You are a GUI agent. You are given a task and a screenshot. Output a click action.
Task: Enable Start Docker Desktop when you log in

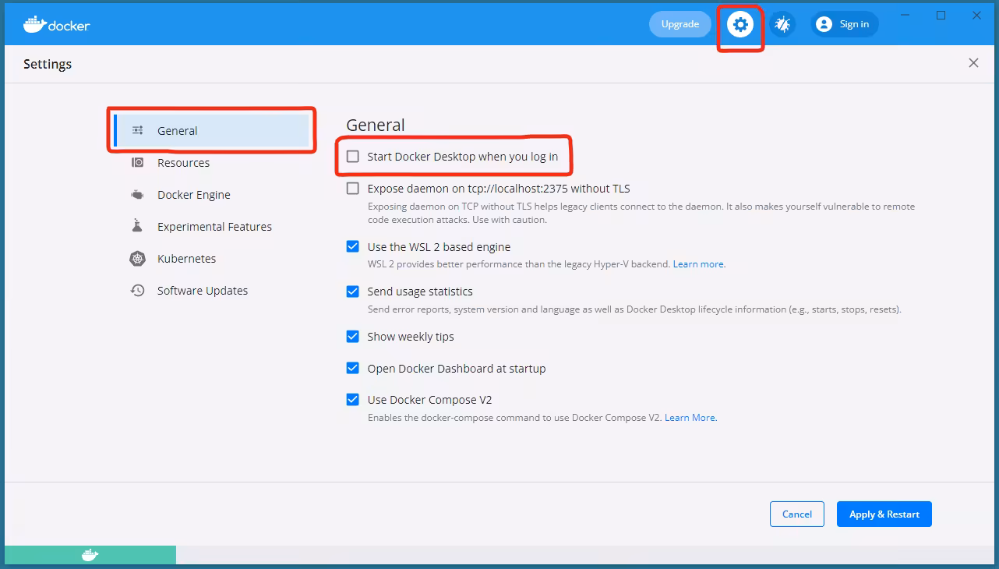click(353, 157)
